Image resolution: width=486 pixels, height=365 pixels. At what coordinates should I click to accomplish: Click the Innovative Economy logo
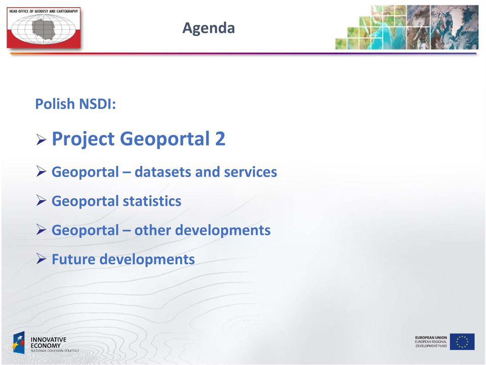(46, 343)
